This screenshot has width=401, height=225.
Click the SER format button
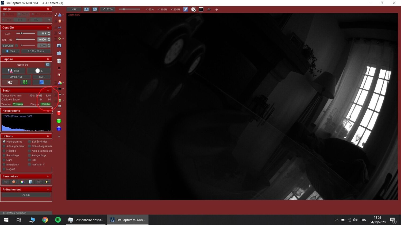click(x=41, y=77)
